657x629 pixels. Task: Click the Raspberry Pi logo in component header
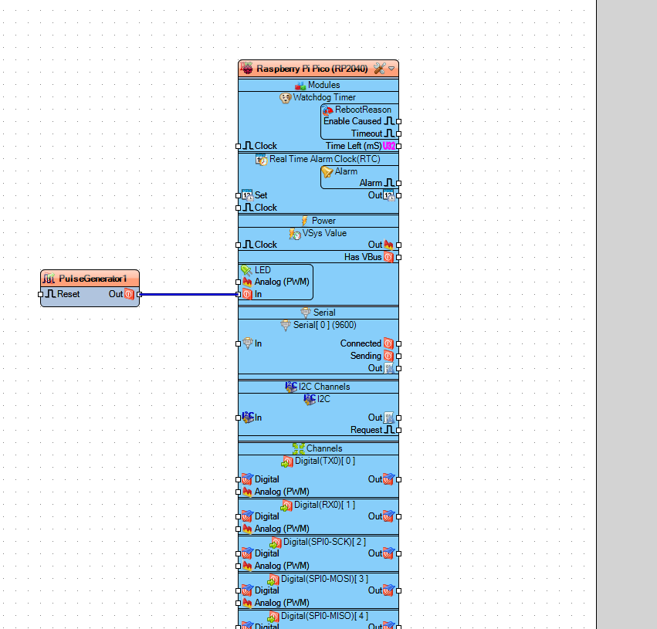pyautogui.click(x=247, y=69)
